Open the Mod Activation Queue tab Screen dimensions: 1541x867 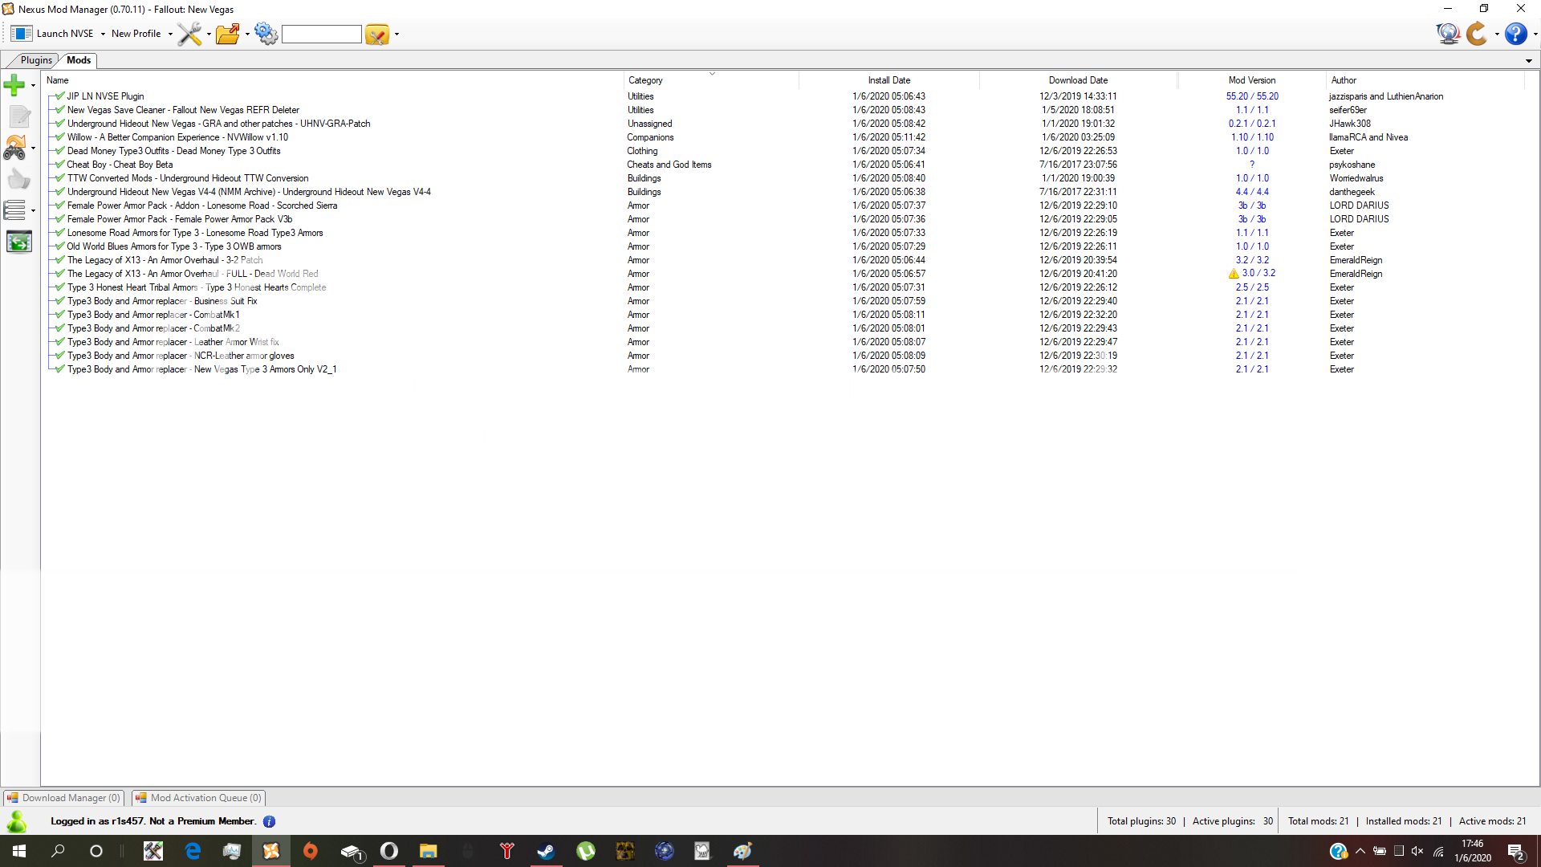tap(199, 798)
